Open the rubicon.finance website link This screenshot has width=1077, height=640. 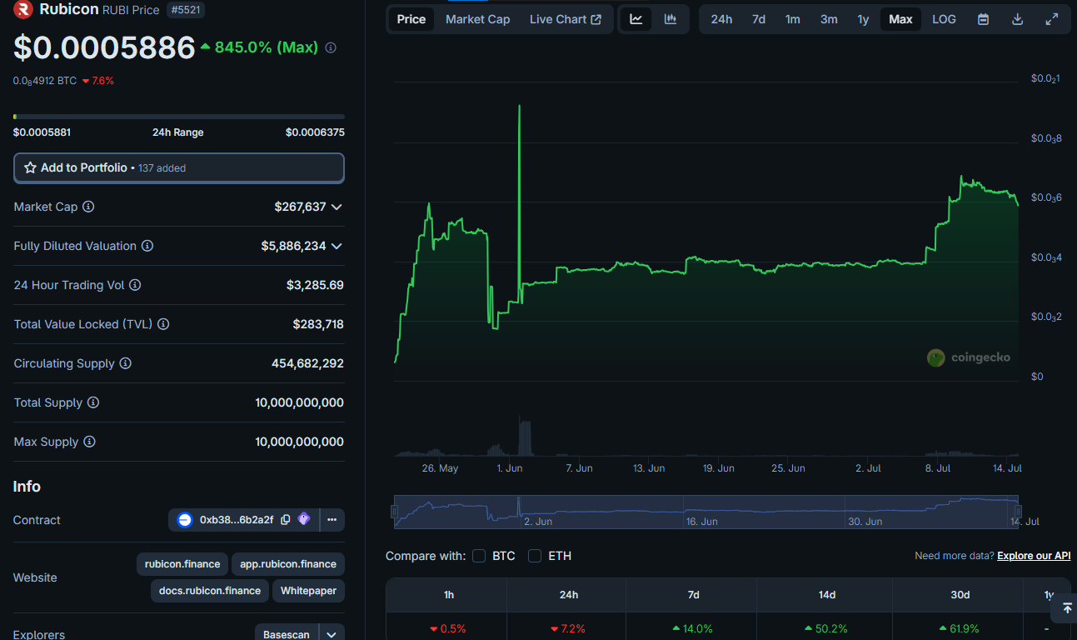[182, 564]
